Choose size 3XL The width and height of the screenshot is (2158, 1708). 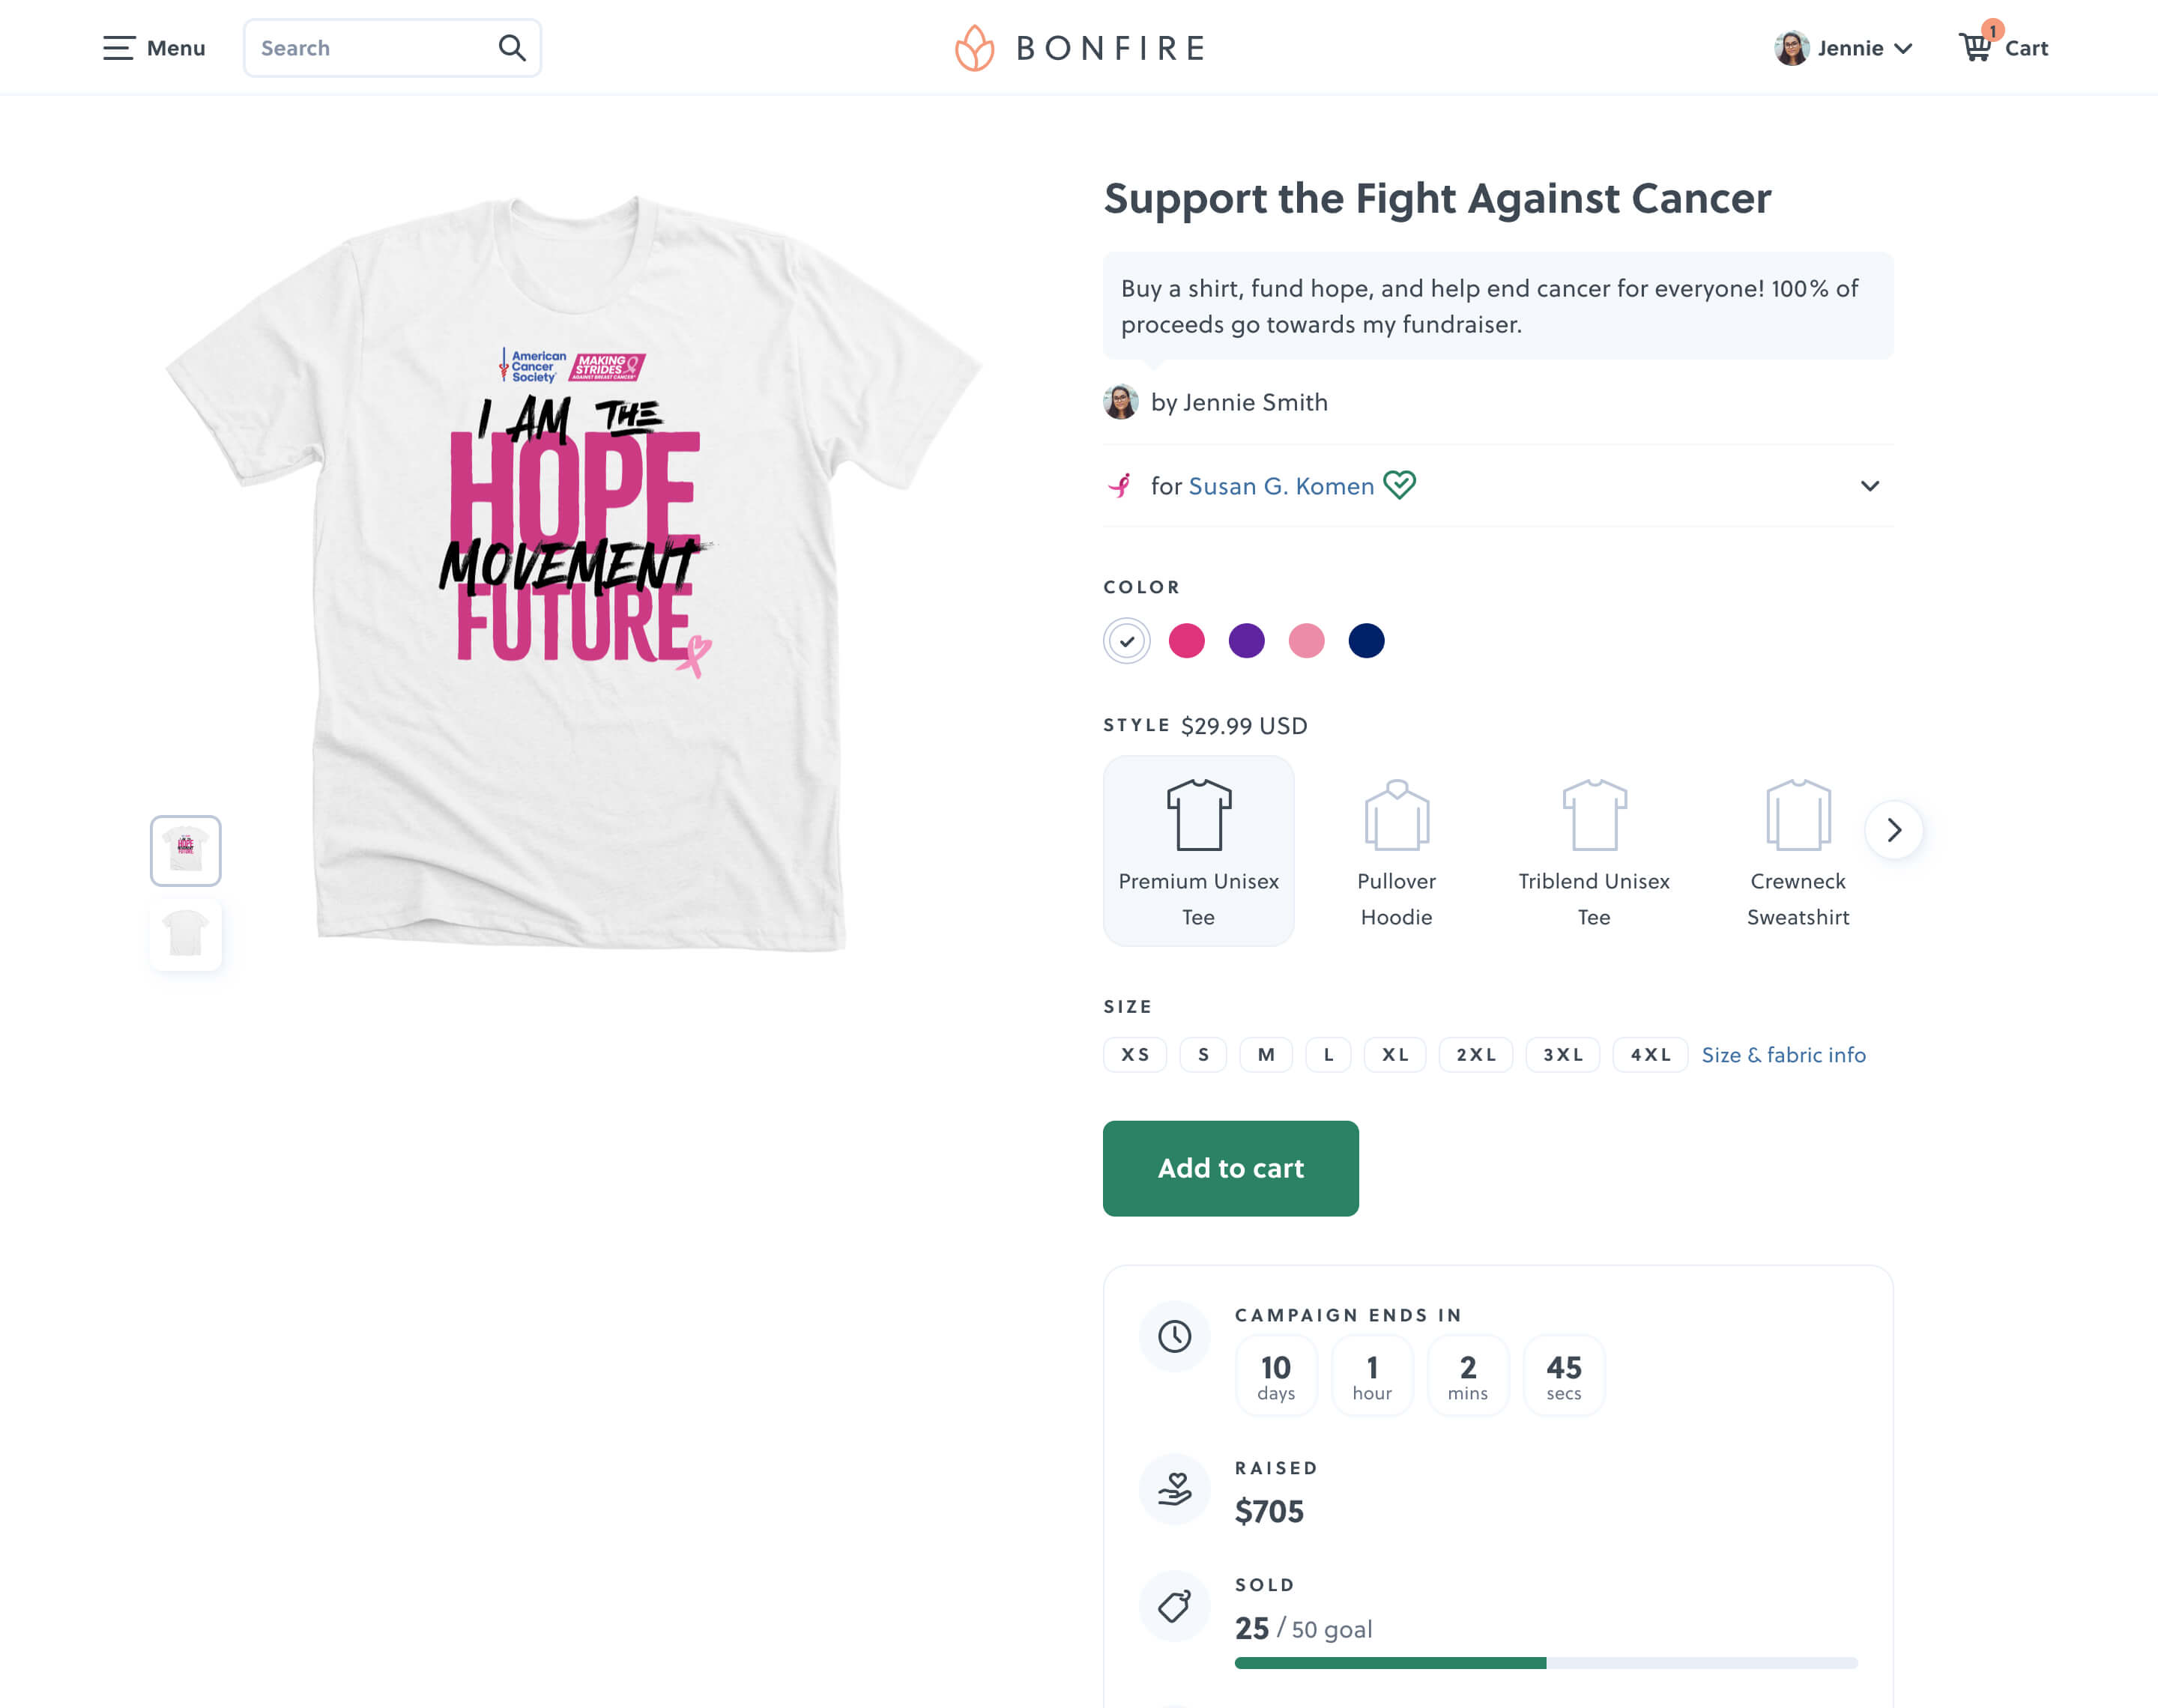point(1562,1054)
